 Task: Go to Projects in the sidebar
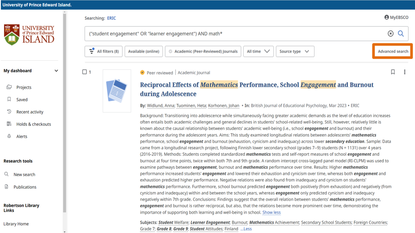pyautogui.click(x=24, y=87)
